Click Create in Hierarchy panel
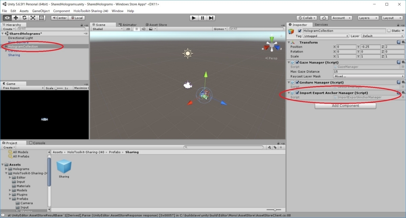 (x=9, y=29)
